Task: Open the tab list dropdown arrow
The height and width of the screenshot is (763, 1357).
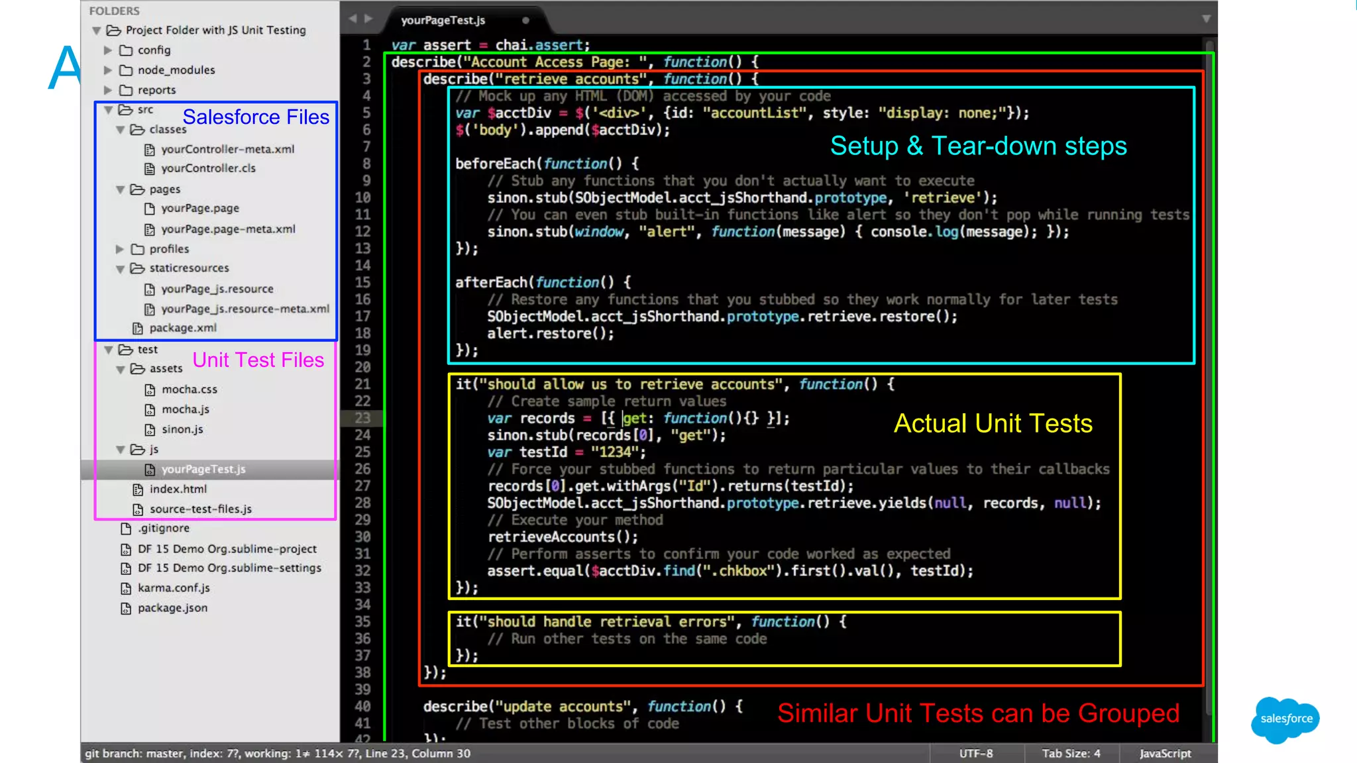Action: point(1206,19)
